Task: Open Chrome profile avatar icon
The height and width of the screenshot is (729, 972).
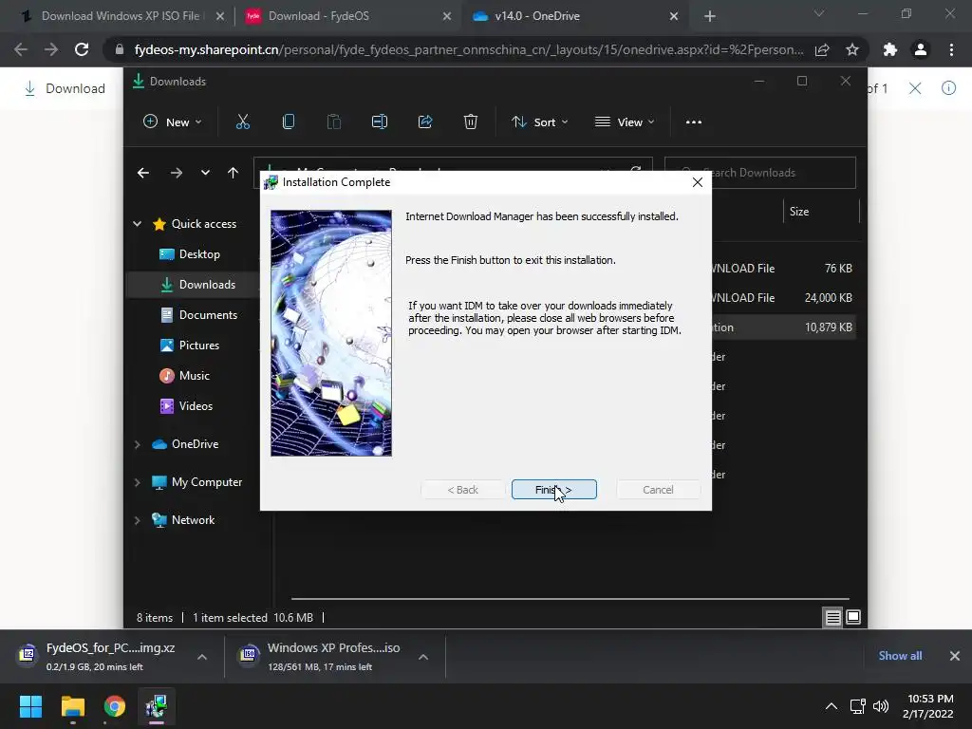Action: [x=921, y=49]
